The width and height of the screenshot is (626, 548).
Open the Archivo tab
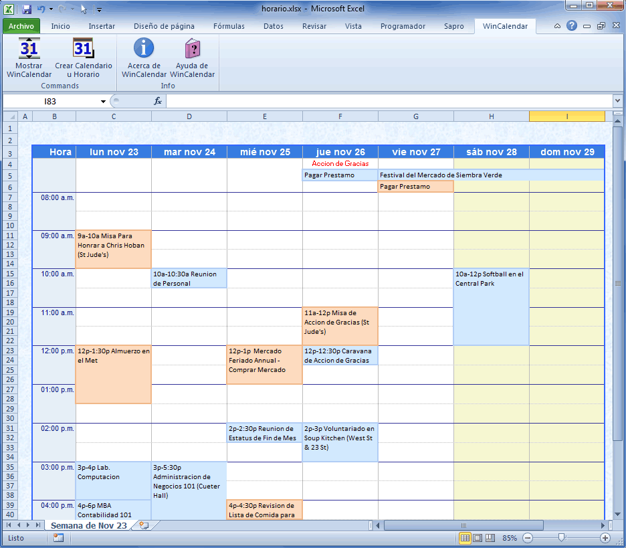(x=21, y=26)
